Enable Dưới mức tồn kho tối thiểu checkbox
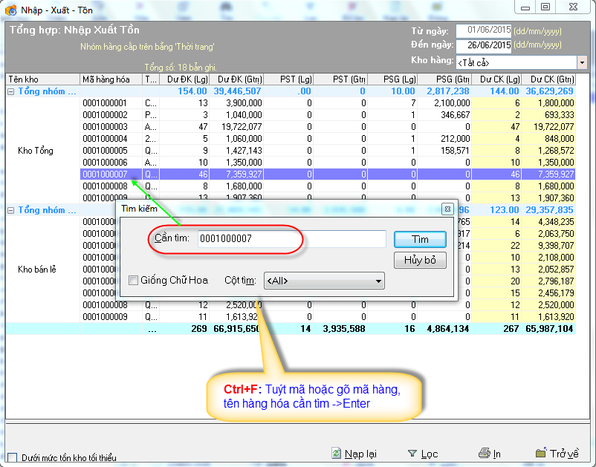596x467 pixels. [x=12, y=458]
